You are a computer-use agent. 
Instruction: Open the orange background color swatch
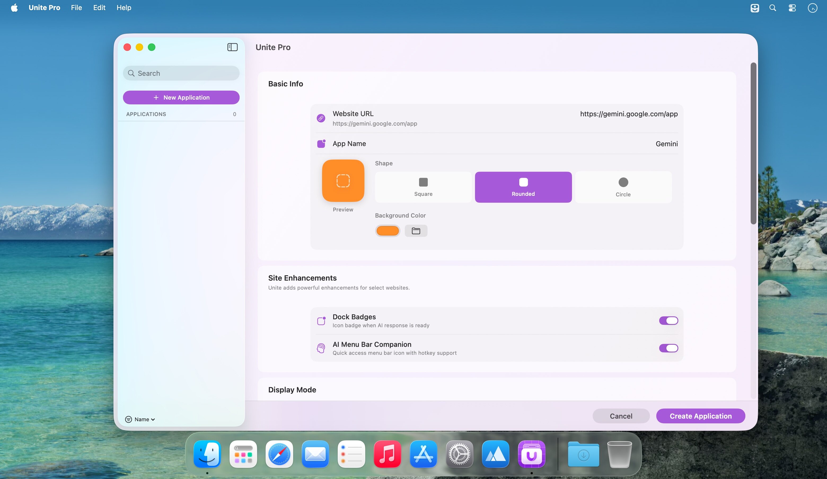pos(387,231)
